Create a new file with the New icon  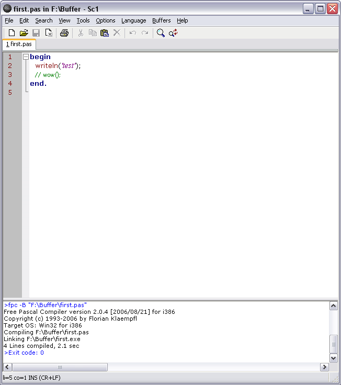[12, 33]
